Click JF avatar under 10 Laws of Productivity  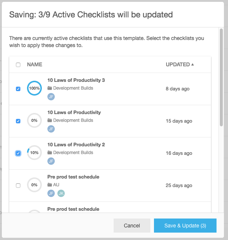pos(51,129)
